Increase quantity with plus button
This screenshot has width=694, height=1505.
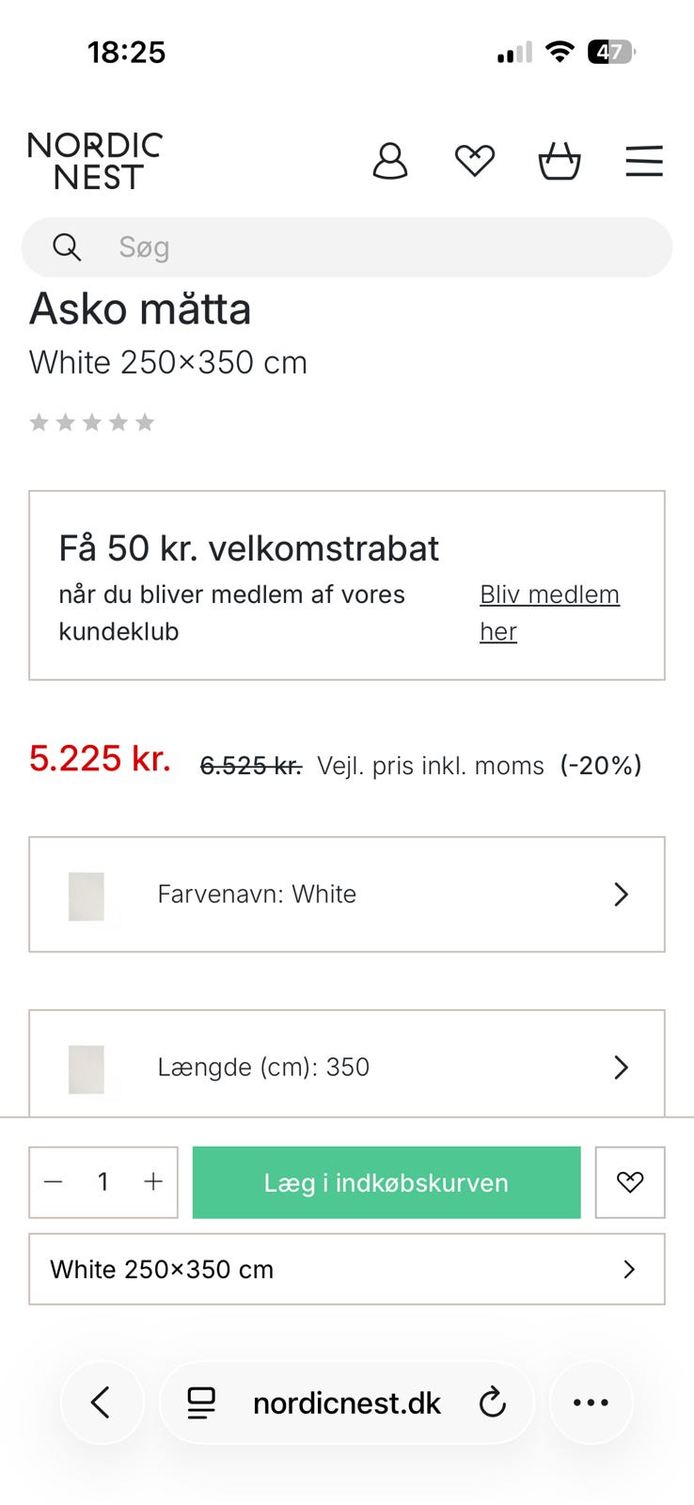pos(153,1182)
